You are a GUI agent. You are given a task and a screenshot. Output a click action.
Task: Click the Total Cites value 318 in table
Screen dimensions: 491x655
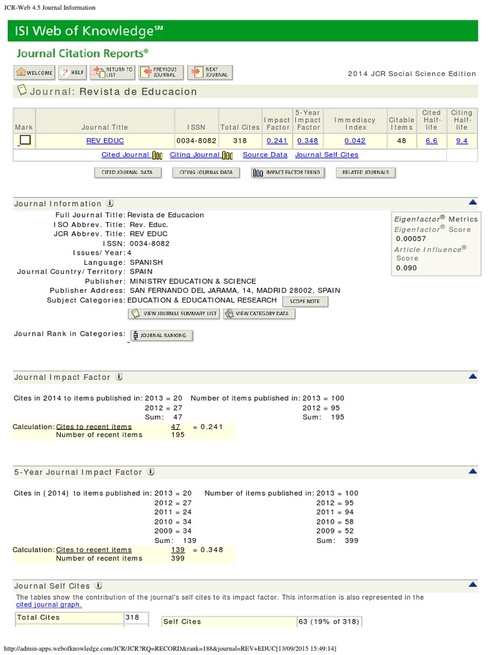(x=240, y=141)
